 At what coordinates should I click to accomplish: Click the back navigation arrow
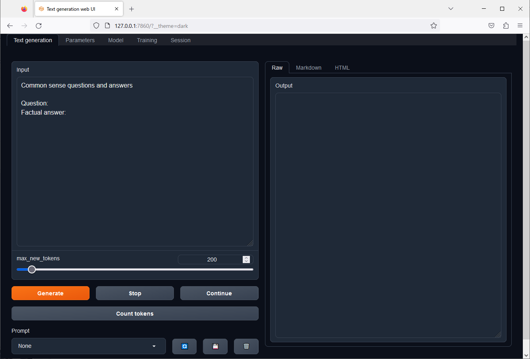click(x=10, y=25)
